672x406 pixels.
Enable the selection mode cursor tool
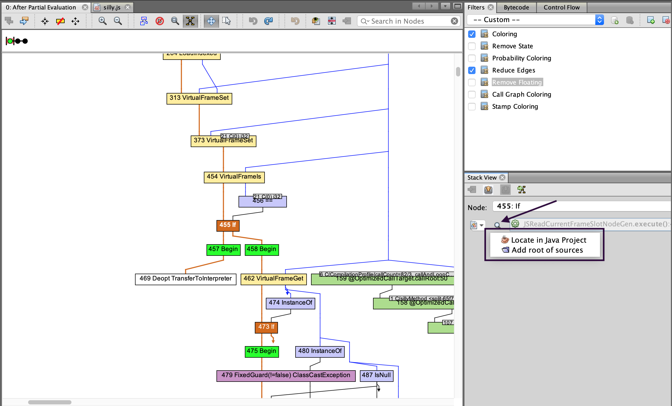[x=226, y=21]
